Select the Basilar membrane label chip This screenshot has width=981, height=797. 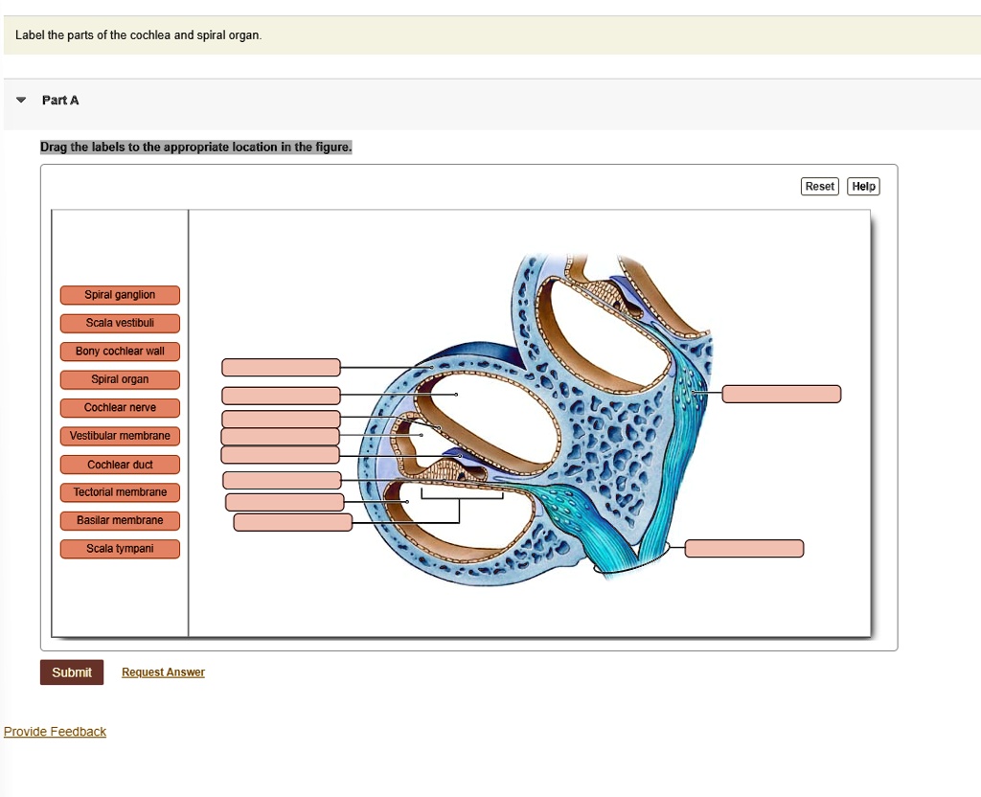[119, 520]
